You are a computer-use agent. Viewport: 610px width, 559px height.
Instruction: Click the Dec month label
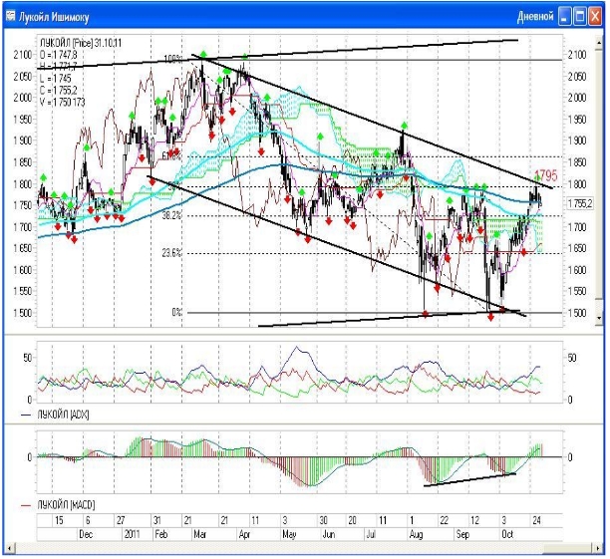coord(86,534)
